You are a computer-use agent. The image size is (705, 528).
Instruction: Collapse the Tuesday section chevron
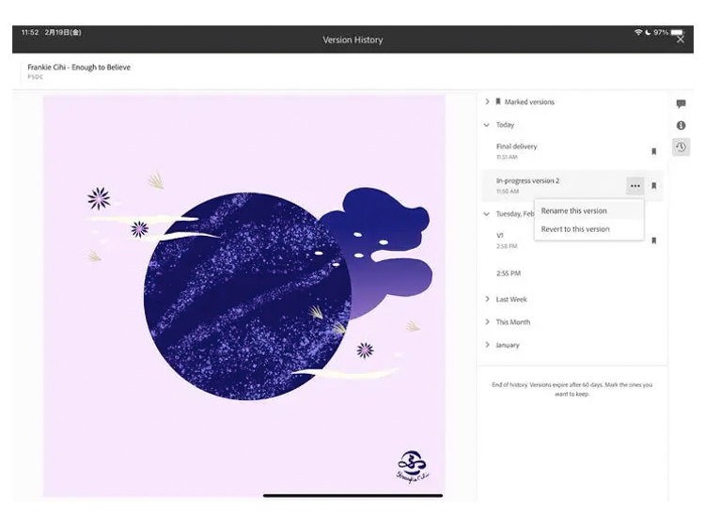pos(487,214)
